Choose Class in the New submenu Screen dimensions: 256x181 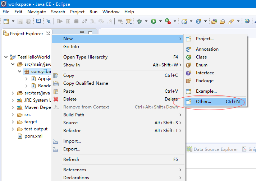click(215, 57)
